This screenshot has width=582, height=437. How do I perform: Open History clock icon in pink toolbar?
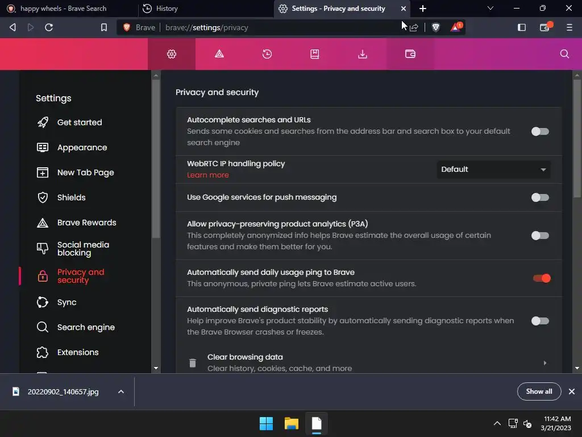(x=267, y=54)
